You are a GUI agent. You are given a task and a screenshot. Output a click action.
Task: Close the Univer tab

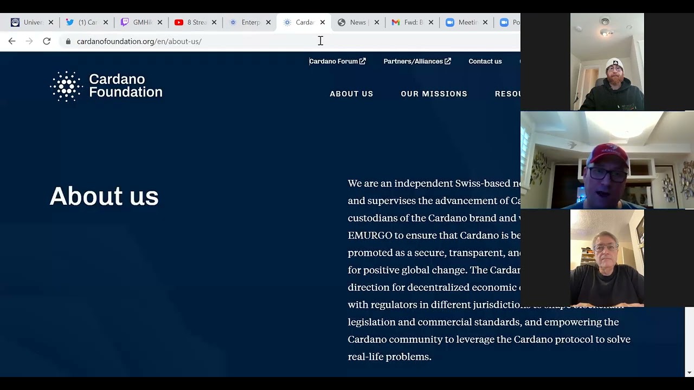(x=51, y=22)
